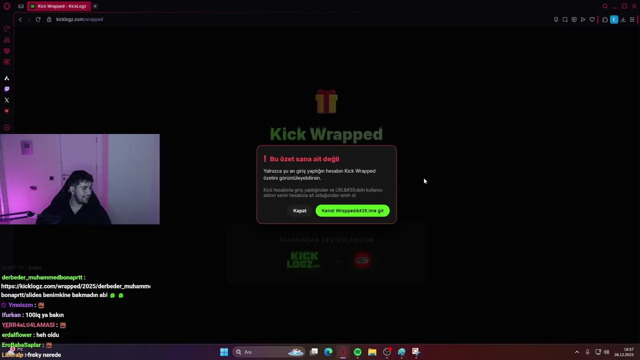
Task: Open the Aria AI sidebar icon
Action: (x=7, y=78)
